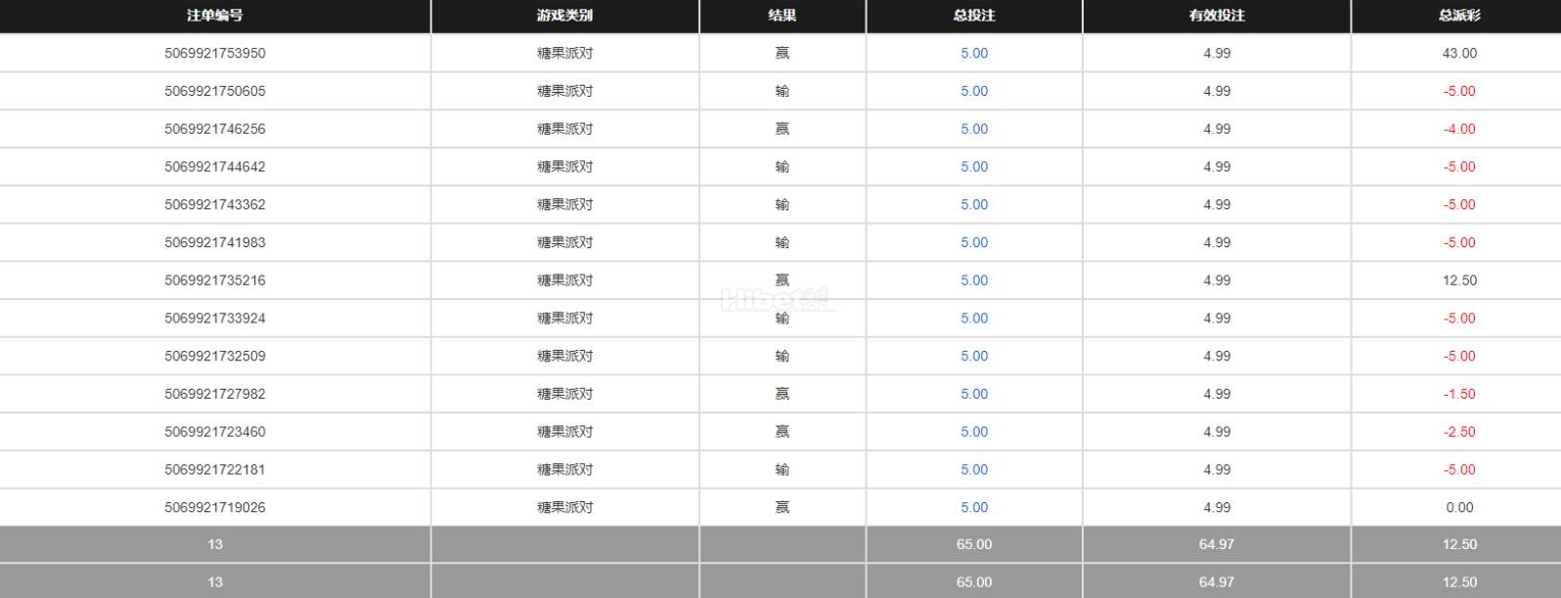Click the 总投注 column header
Viewport: 1561px width, 598px height.
coord(973,16)
